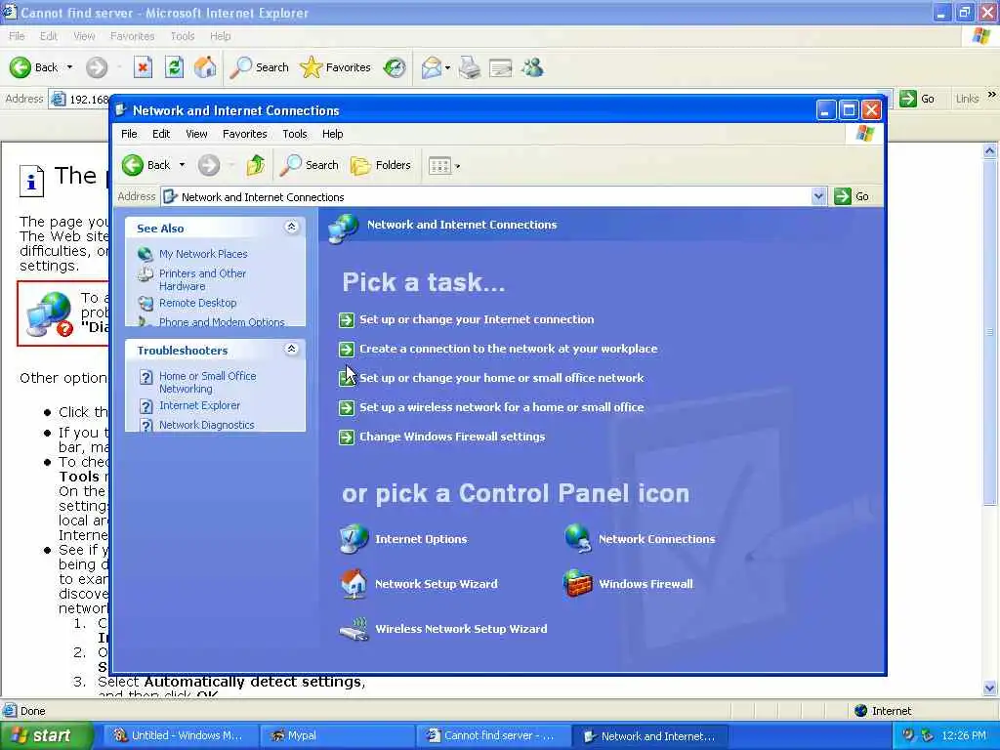
Task: Click Mail icon in Internet Explorer toolbar
Action: click(x=432, y=67)
